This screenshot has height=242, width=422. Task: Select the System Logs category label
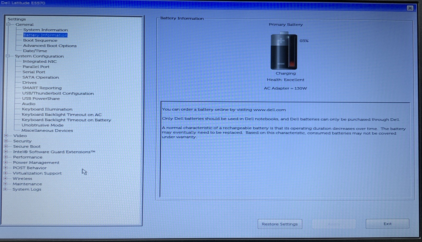[27, 189]
